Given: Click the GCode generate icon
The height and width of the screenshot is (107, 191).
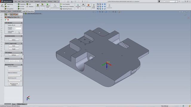Looking at the screenshot, I should [83, 5].
